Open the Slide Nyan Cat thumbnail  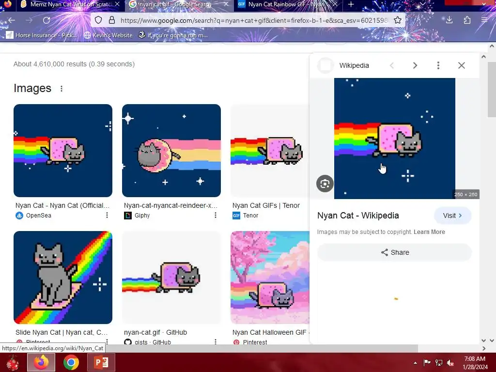(63, 278)
